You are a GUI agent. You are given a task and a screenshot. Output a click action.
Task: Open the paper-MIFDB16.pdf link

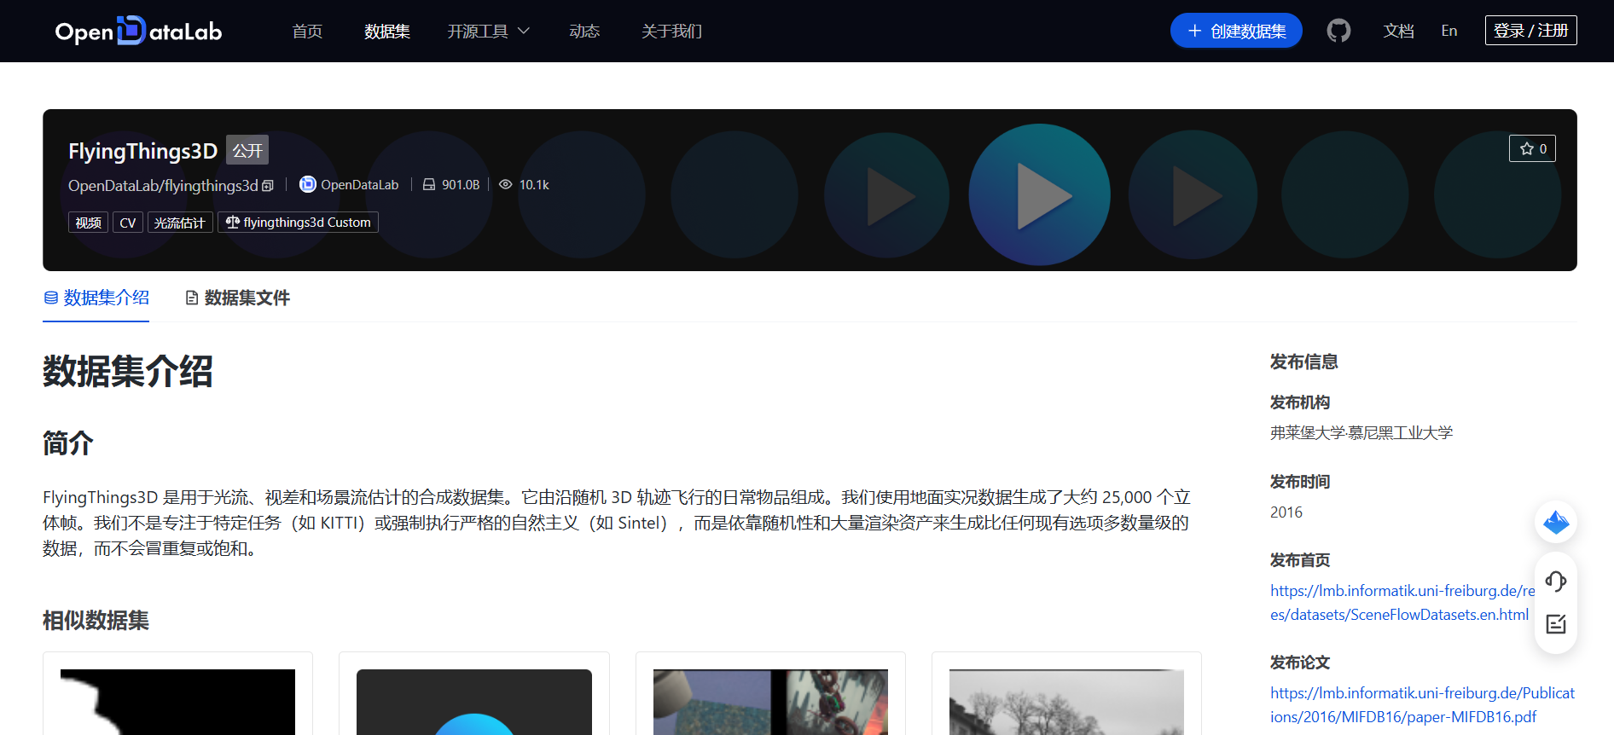(x=1422, y=705)
